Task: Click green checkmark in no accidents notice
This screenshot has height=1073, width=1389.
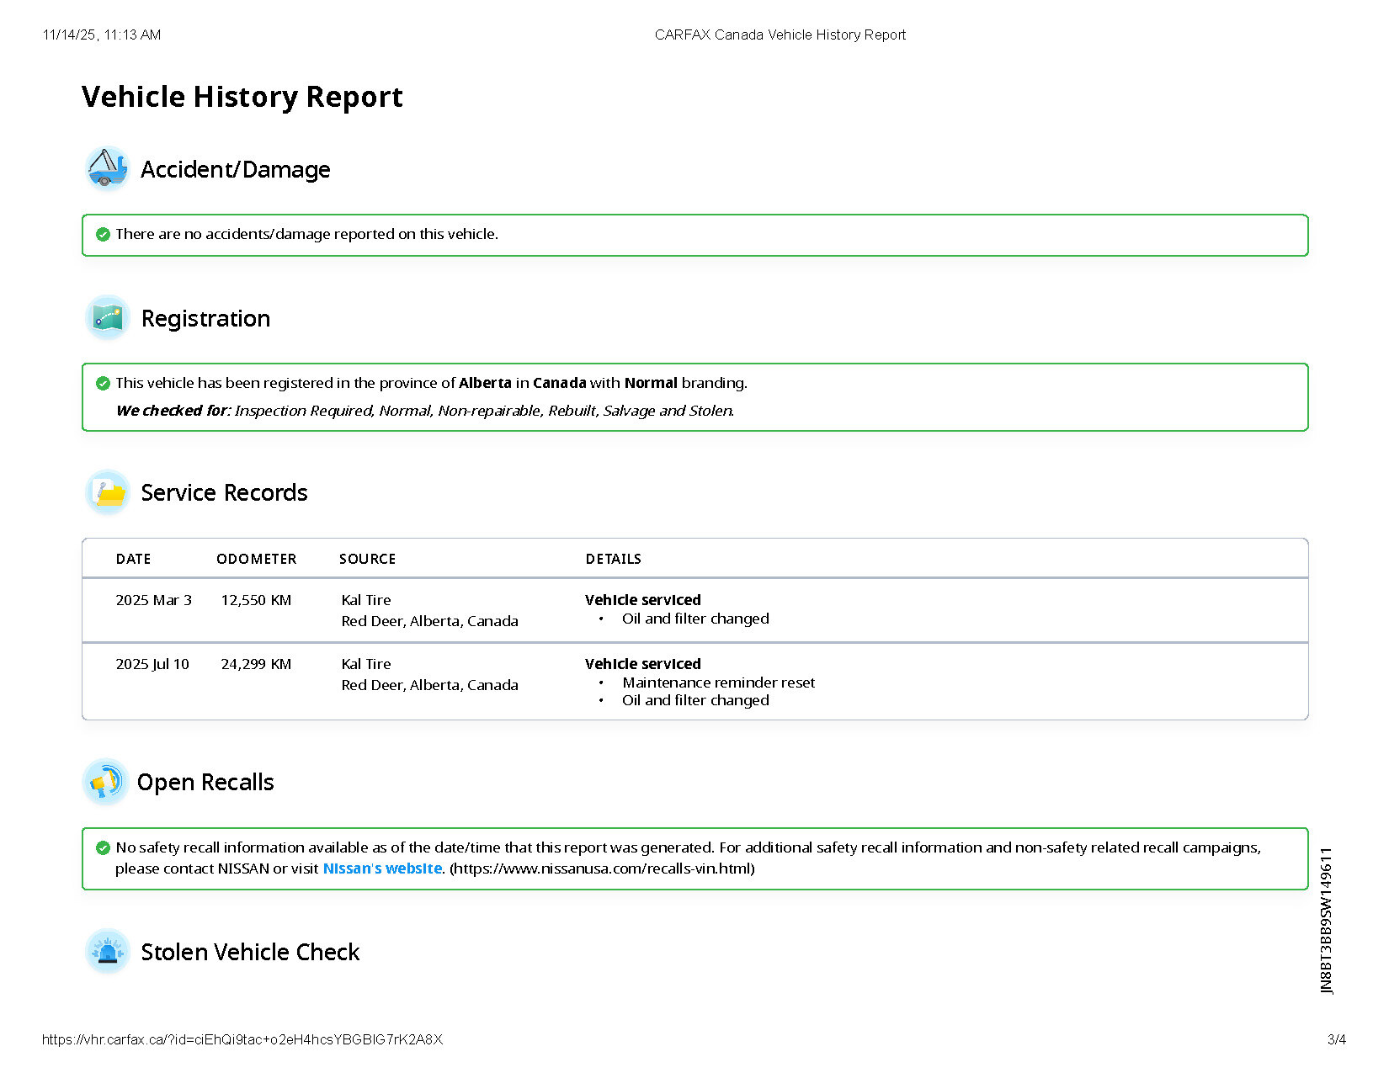Action: click(103, 234)
